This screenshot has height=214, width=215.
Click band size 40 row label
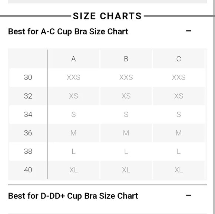coord(28,170)
